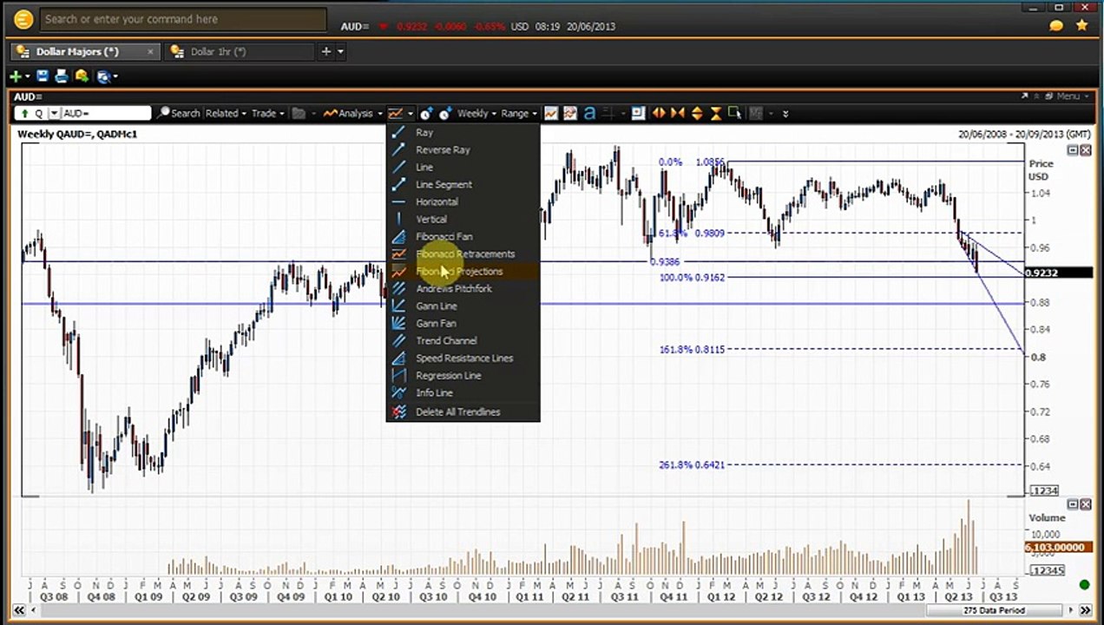Open the Related dropdown
The height and width of the screenshot is (625, 1104).
click(226, 114)
